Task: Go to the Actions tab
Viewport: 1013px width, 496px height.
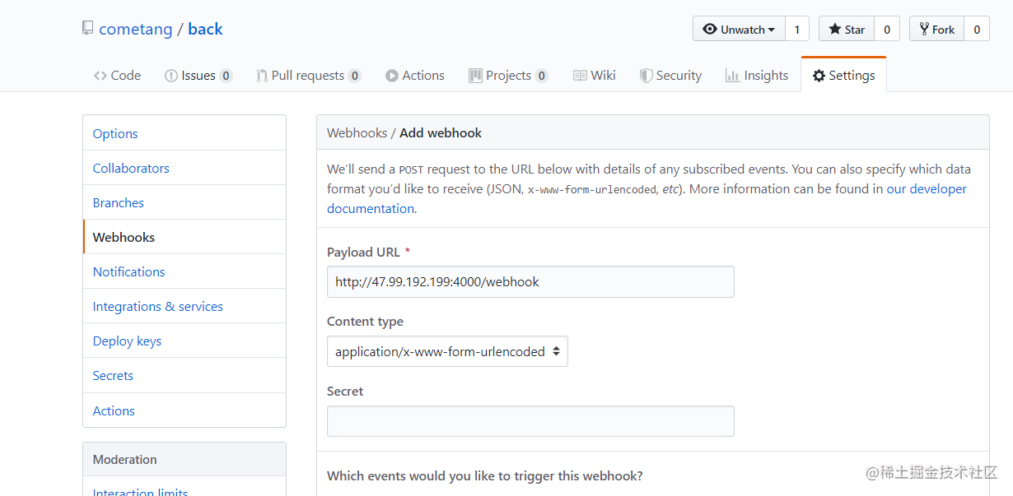Action: coord(415,75)
